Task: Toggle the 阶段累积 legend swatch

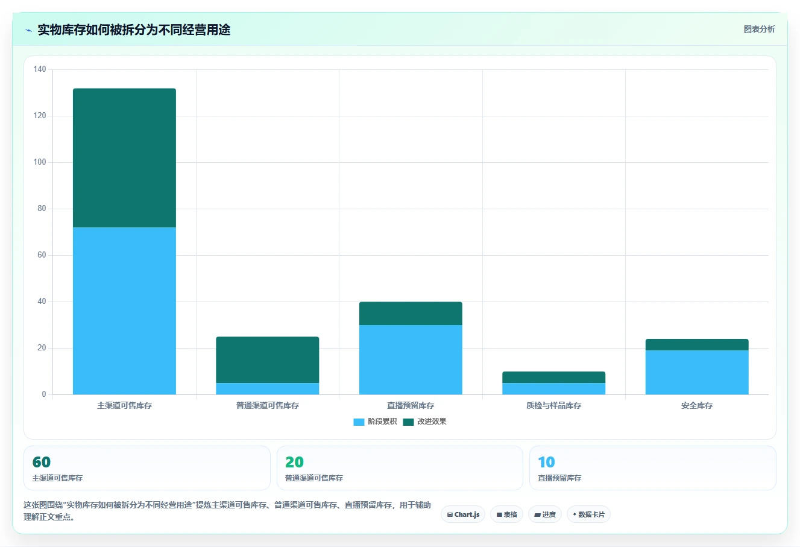Action: point(359,422)
